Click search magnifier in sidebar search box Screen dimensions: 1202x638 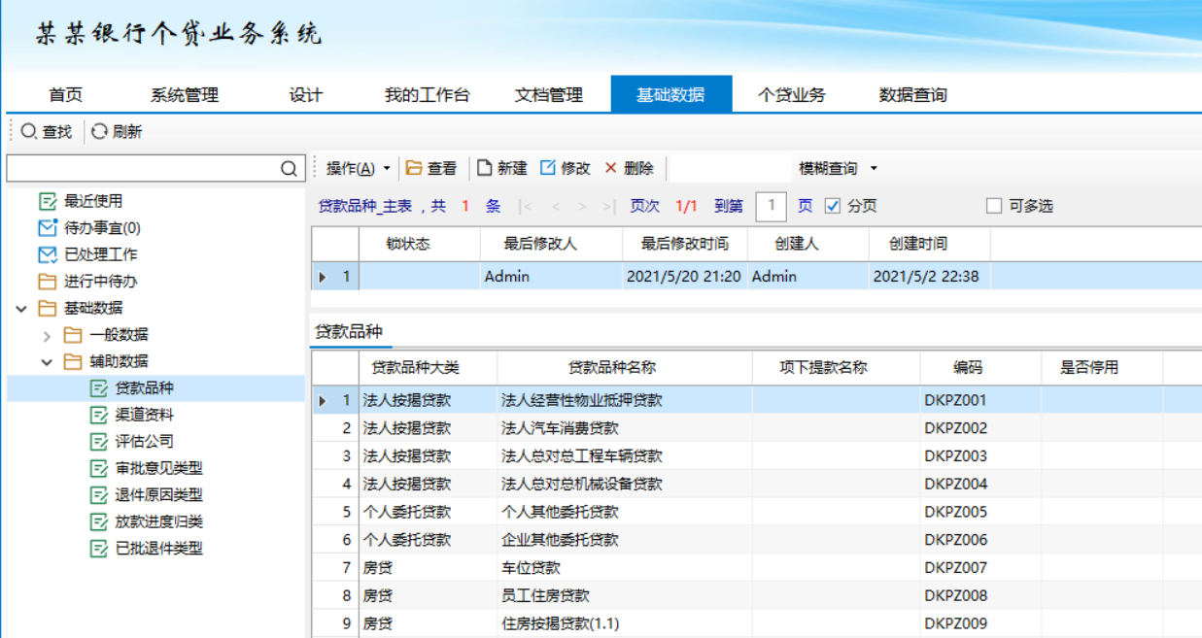pyautogui.click(x=289, y=169)
